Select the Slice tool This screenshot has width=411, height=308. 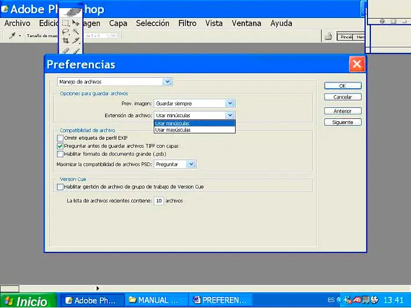pos(75,41)
